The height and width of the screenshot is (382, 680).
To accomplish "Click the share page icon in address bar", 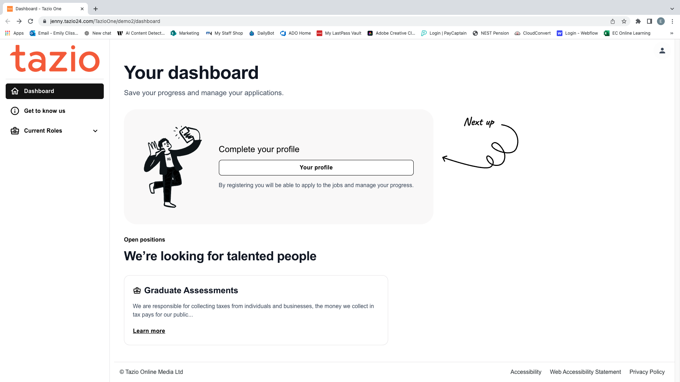I will tap(613, 21).
